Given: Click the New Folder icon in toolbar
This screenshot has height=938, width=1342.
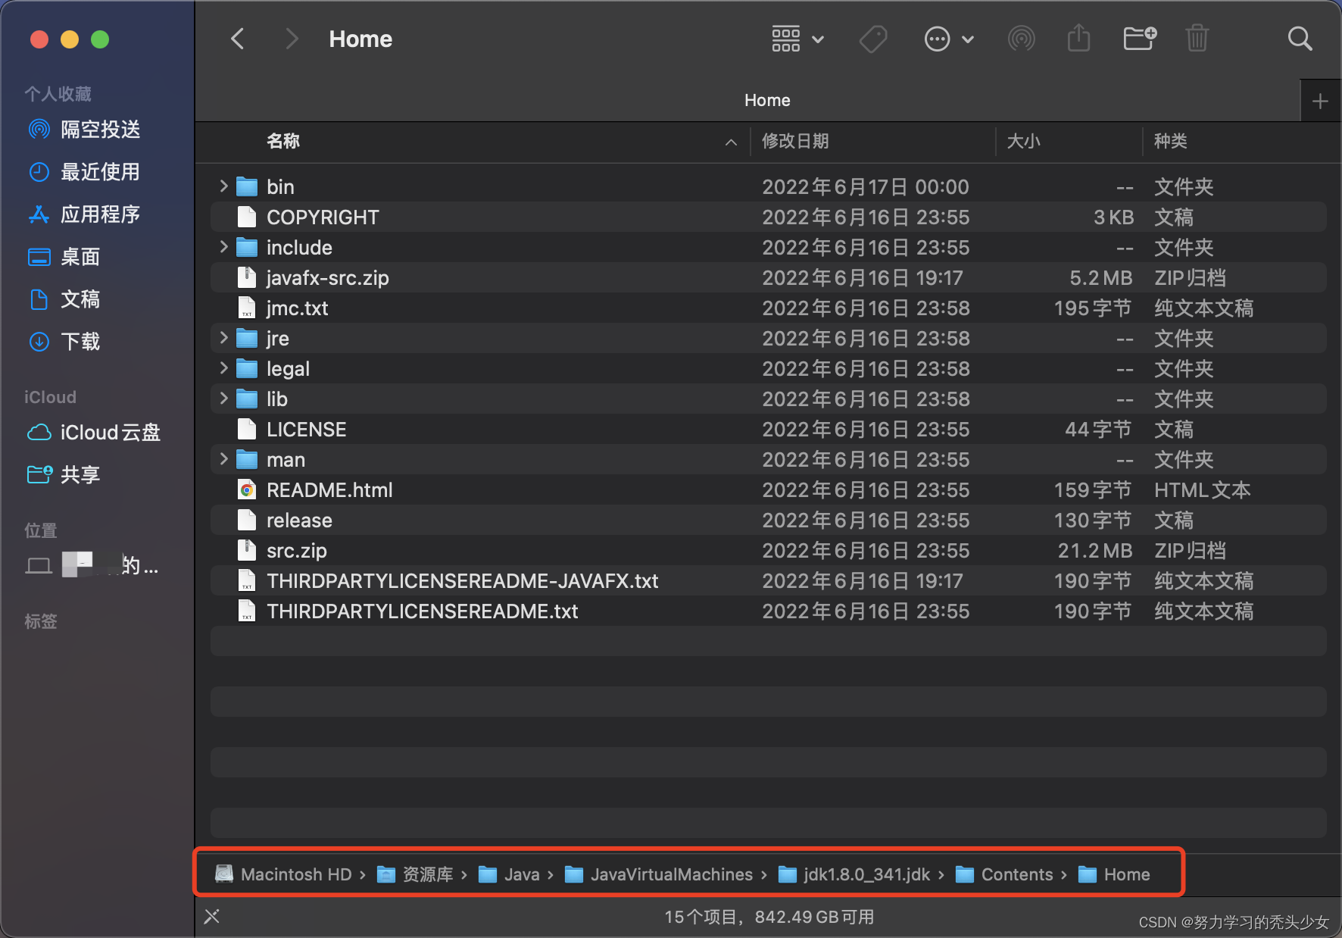Looking at the screenshot, I should (1139, 39).
